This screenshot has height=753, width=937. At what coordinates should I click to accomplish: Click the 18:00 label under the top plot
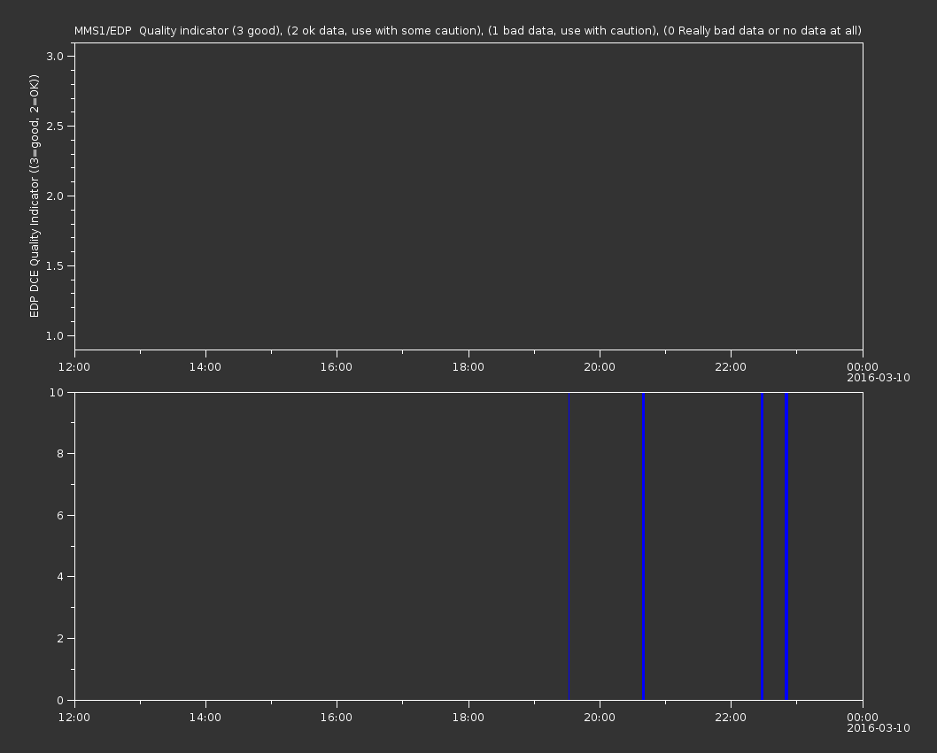(x=468, y=366)
